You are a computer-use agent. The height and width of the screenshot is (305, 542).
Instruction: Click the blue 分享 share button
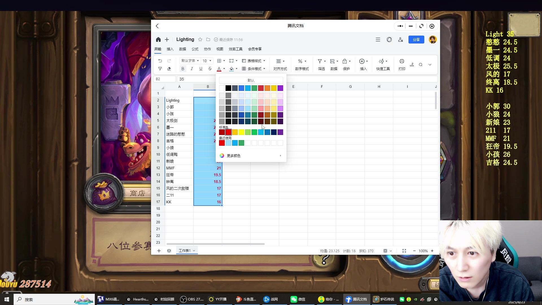(416, 40)
